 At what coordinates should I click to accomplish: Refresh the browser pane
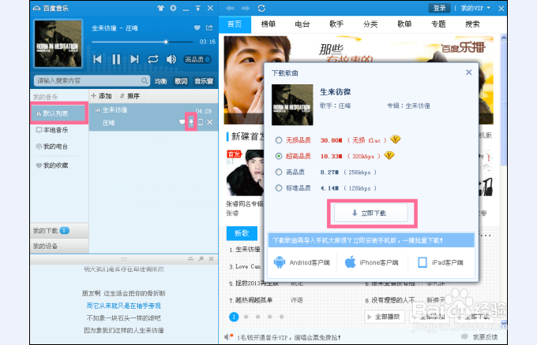(261, 8)
